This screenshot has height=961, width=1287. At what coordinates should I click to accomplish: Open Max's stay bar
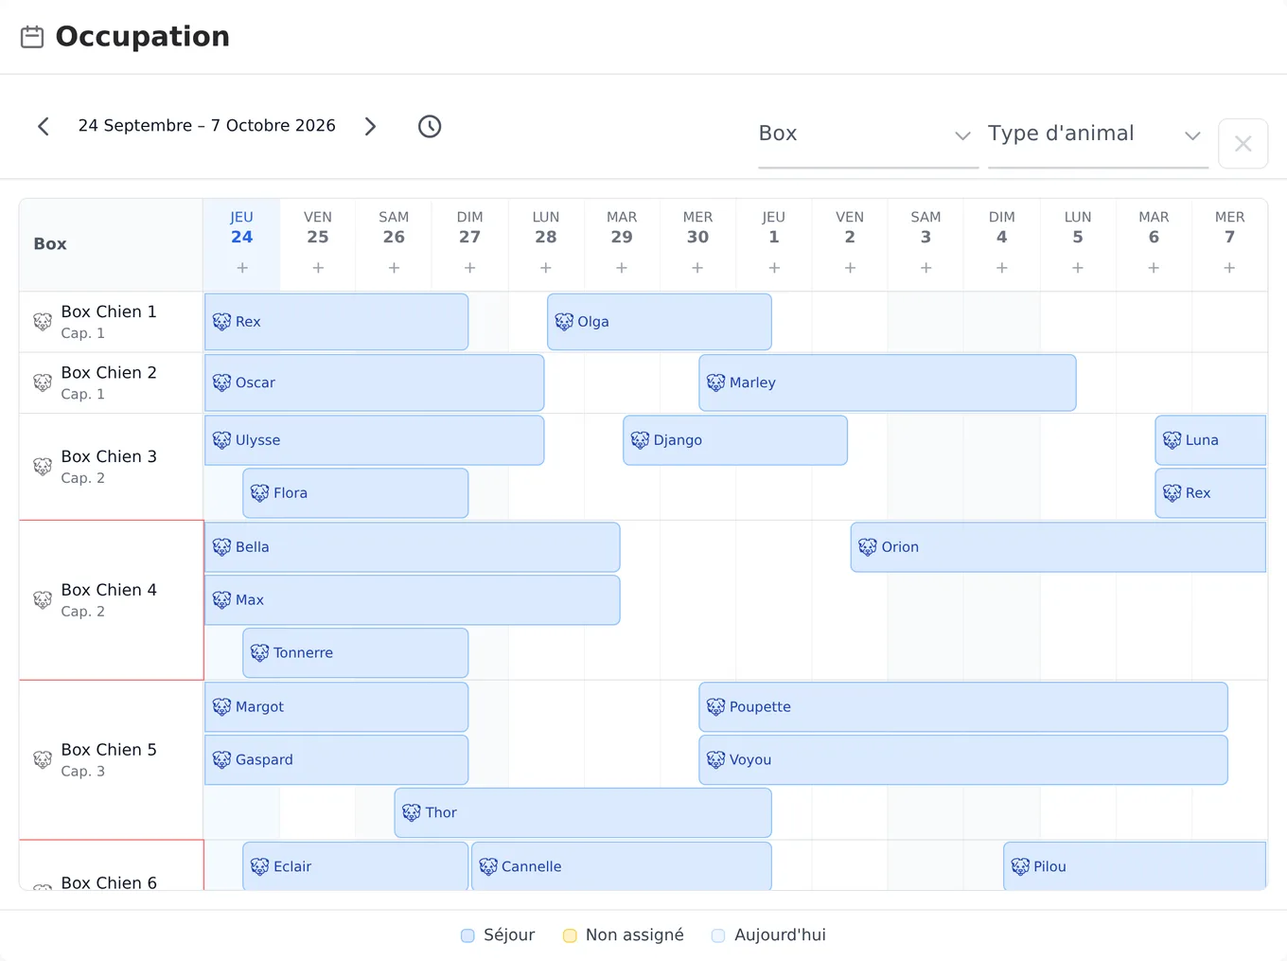(x=412, y=600)
